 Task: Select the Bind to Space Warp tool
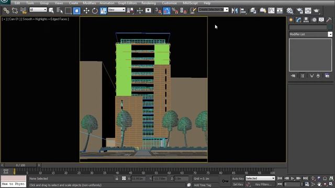pos(23,10)
